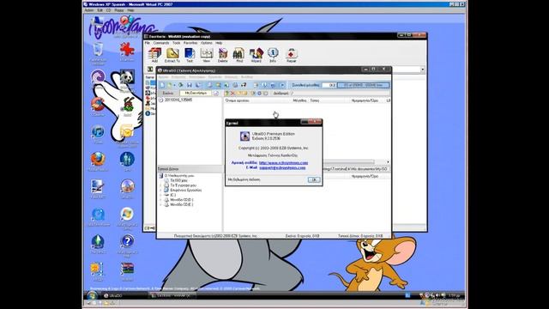Viewport: 549px width, 309px height.
Task: Open the ezbsystems website link
Action: [284, 163]
